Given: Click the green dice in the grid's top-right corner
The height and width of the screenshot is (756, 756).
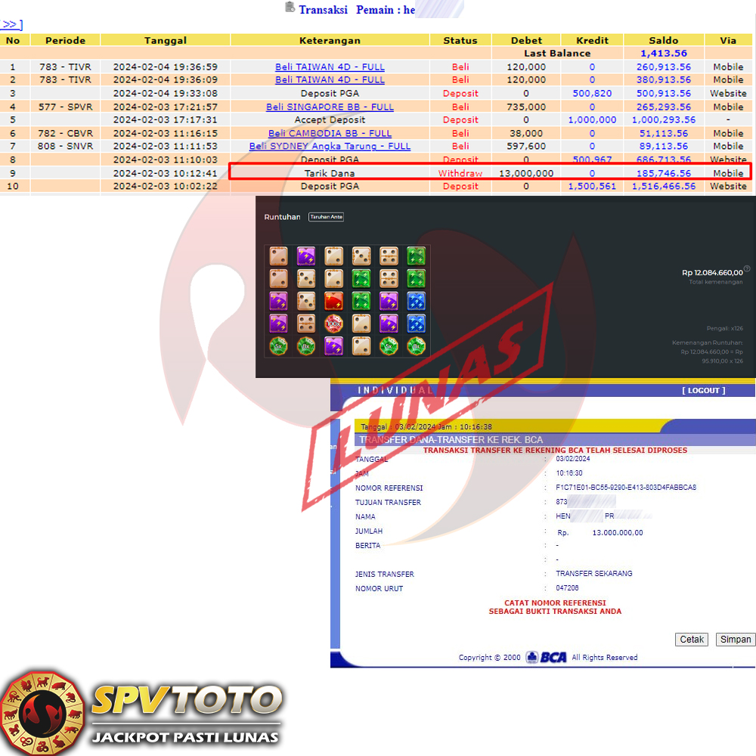Looking at the screenshot, I should coord(416,256).
